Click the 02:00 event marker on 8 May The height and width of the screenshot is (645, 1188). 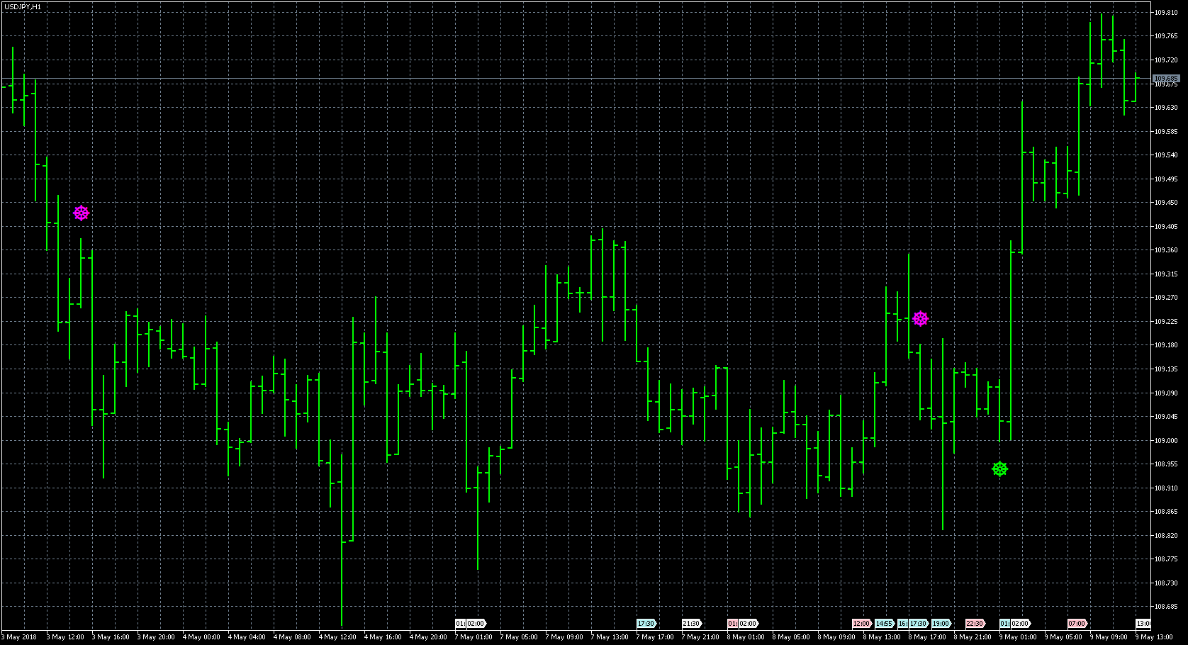click(748, 624)
